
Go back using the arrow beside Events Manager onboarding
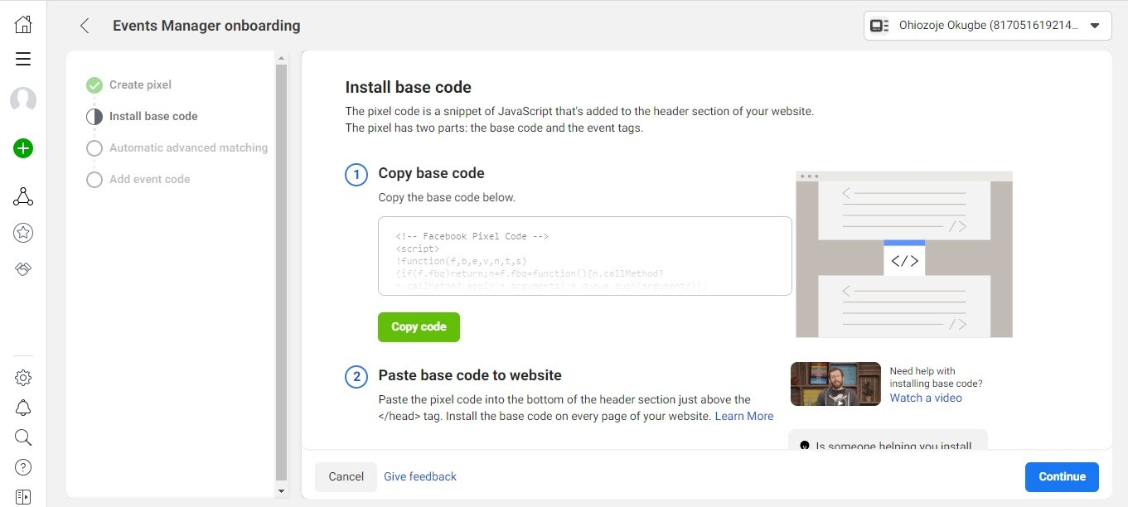pyautogui.click(x=85, y=26)
